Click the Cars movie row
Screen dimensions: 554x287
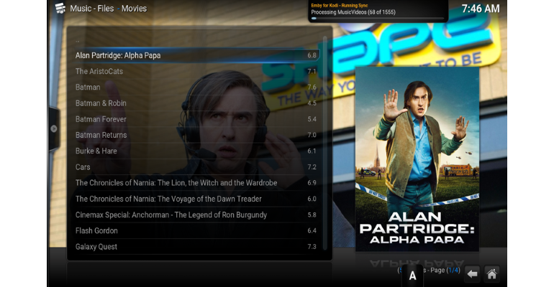196,167
